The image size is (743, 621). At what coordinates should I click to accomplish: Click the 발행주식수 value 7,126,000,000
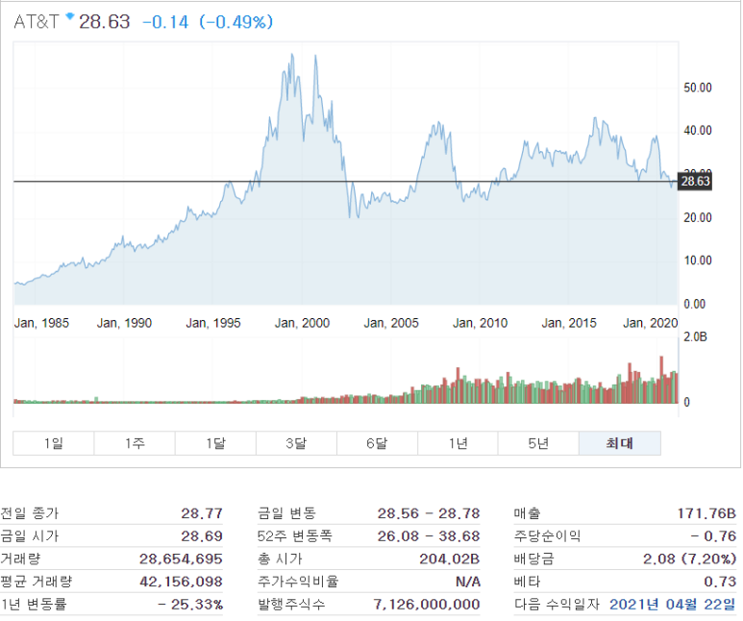tap(427, 605)
